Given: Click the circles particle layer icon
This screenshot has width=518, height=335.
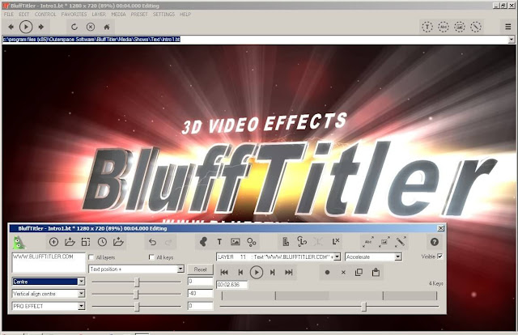Looking at the screenshot, I should 252,242.
